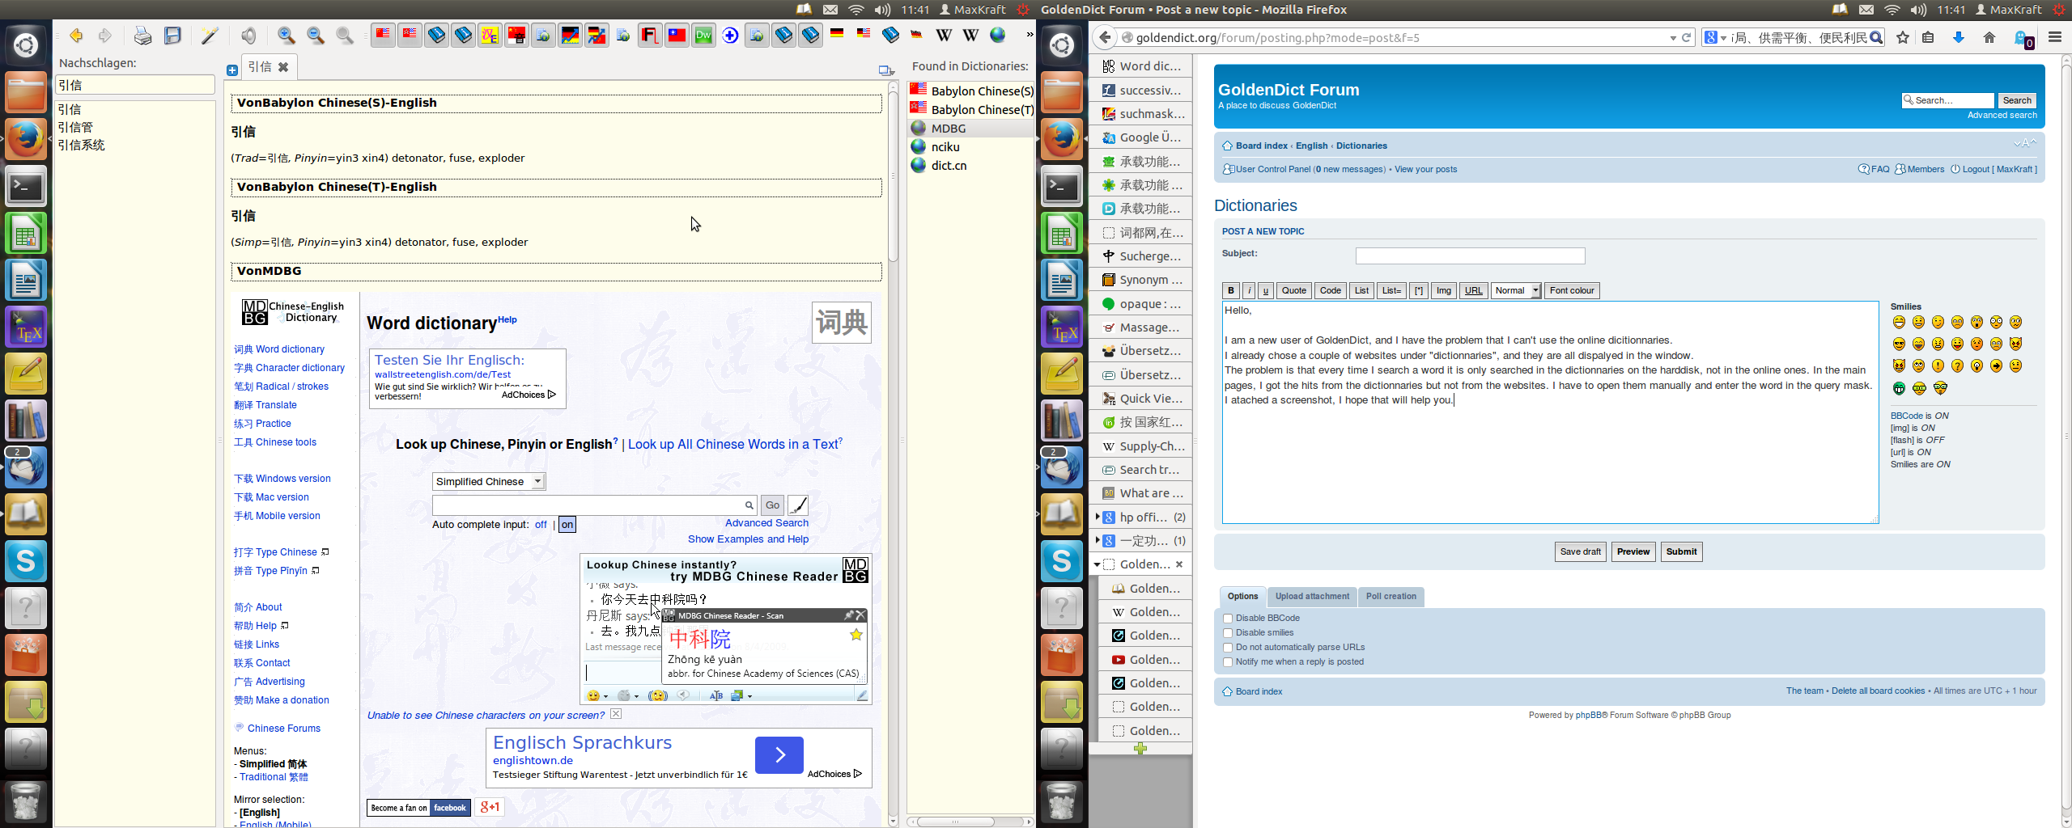The width and height of the screenshot is (2072, 828).
Task: Zoom in the GoldenDict article
Action: click(286, 36)
